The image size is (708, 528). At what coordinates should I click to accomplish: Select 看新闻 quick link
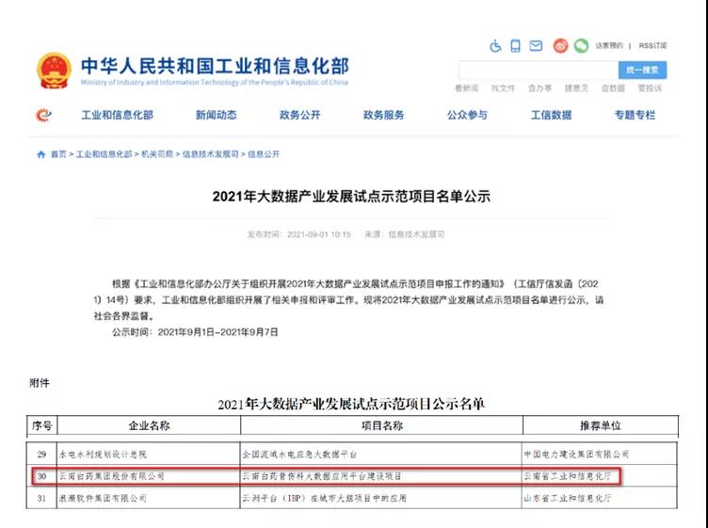tap(466, 88)
